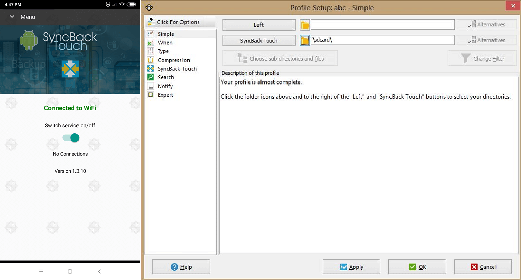Click in the profile description text area

(369, 165)
